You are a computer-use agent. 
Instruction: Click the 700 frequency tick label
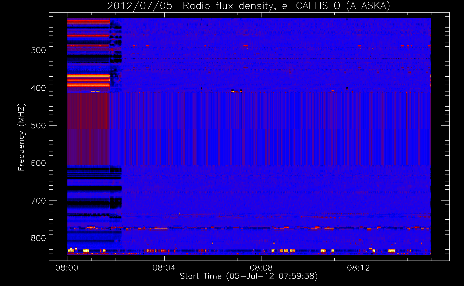click(38, 201)
